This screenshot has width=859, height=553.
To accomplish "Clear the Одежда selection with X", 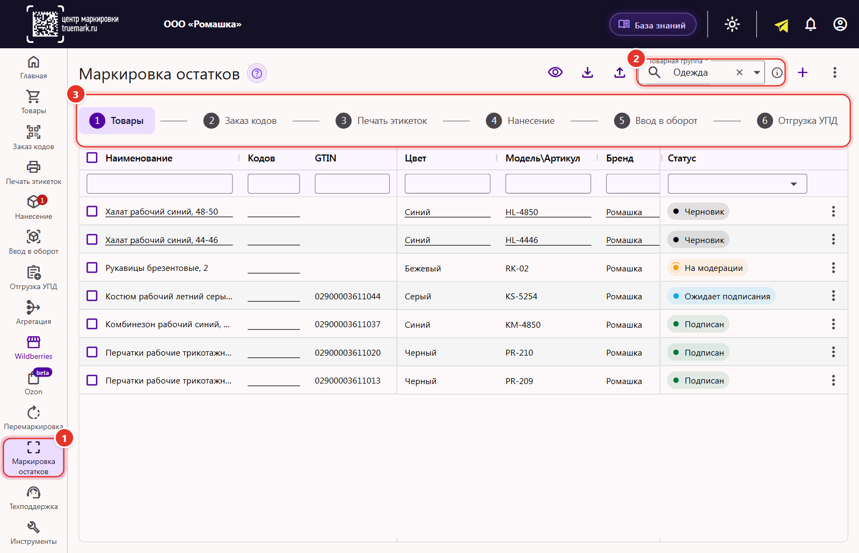I will (x=739, y=72).
